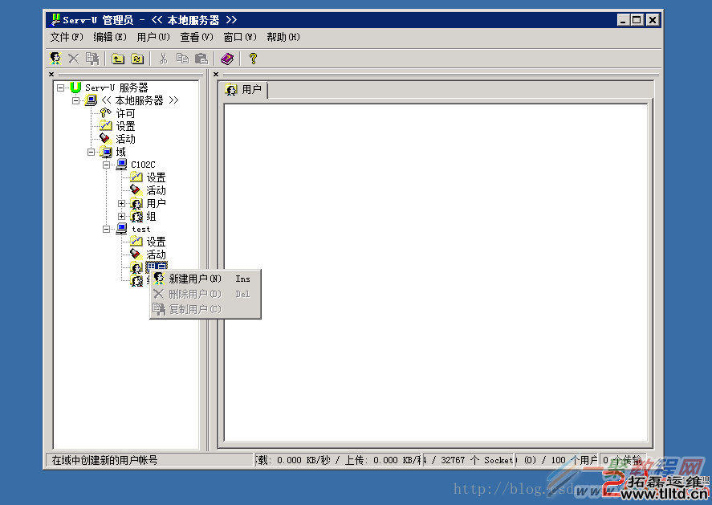The width and height of the screenshot is (712, 505).
Task: Click the up-one-level folder toolbar icon
Action: [x=118, y=59]
